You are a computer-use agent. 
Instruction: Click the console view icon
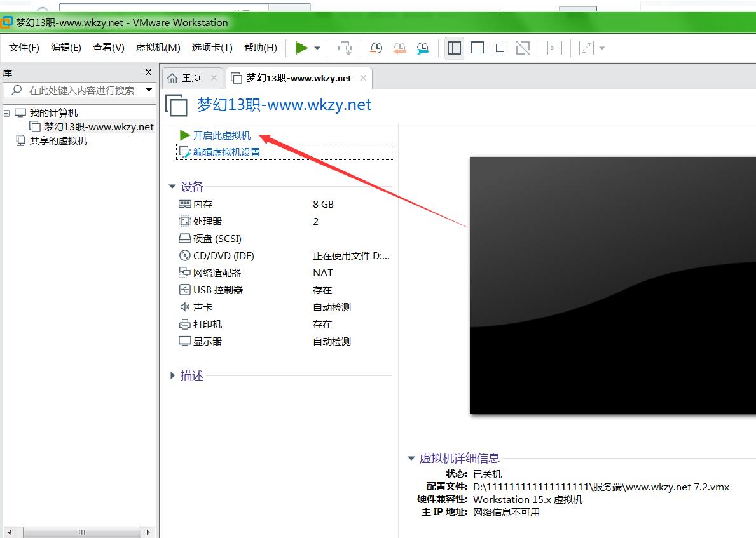[555, 48]
